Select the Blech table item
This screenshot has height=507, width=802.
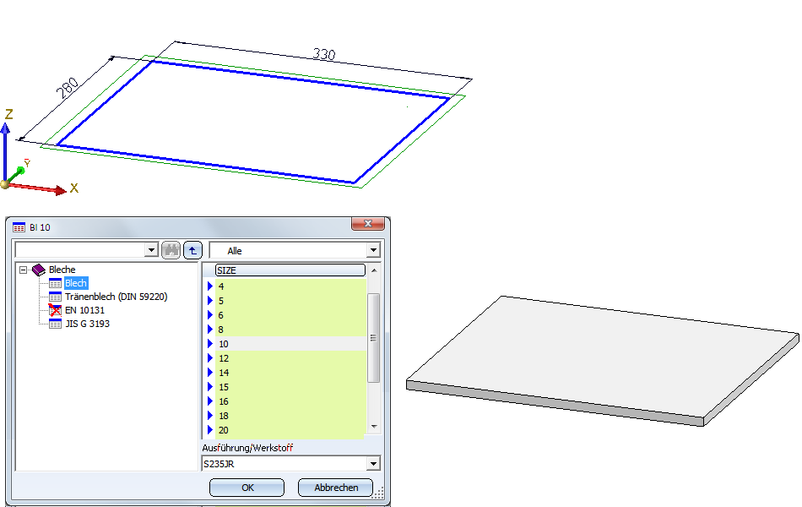click(x=76, y=283)
